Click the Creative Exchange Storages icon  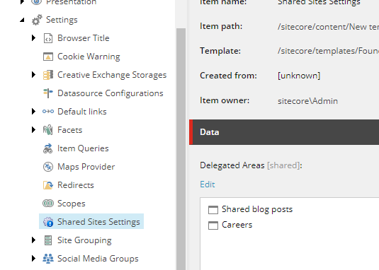pyautogui.click(x=48, y=75)
